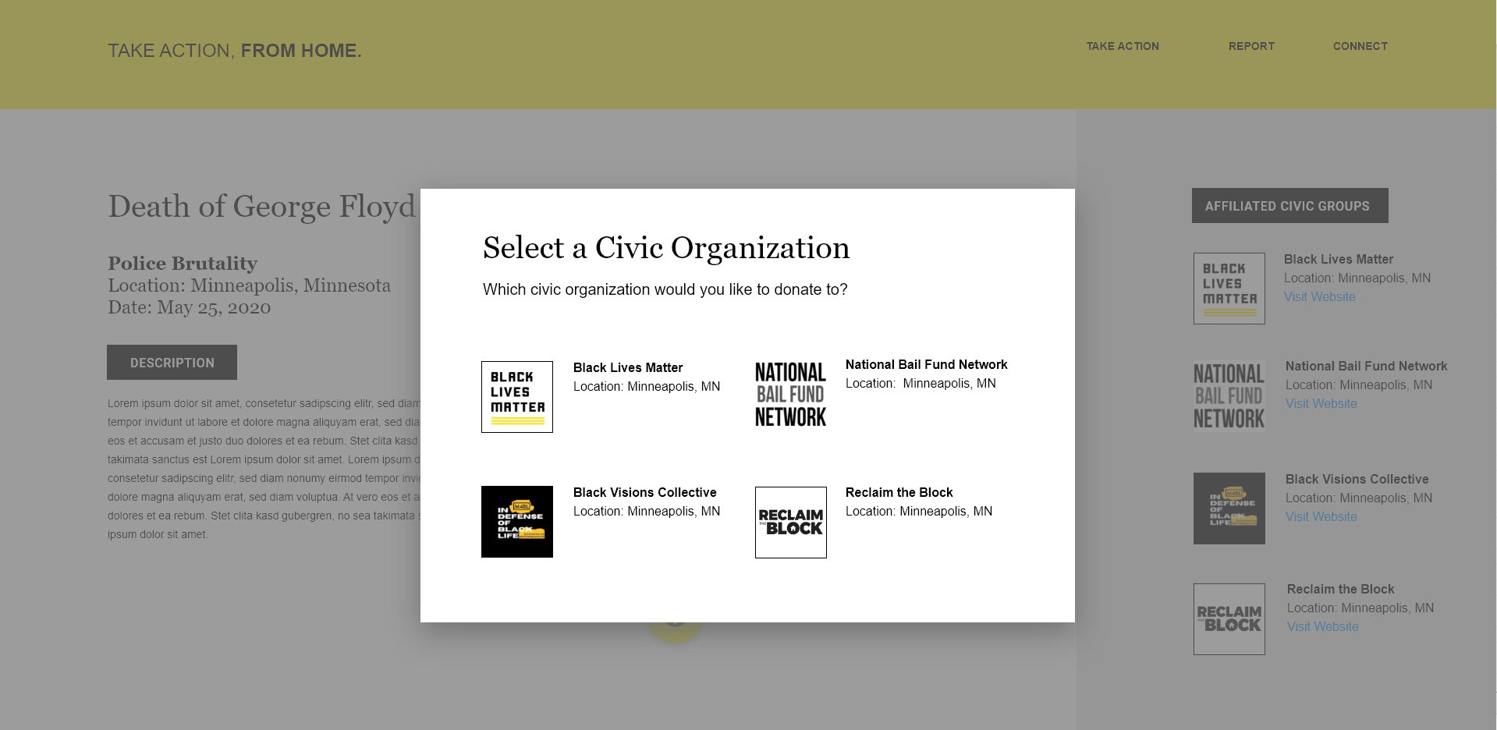This screenshot has width=1497, height=730.
Task: Open the Report nav item
Action: click(x=1251, y=46)
